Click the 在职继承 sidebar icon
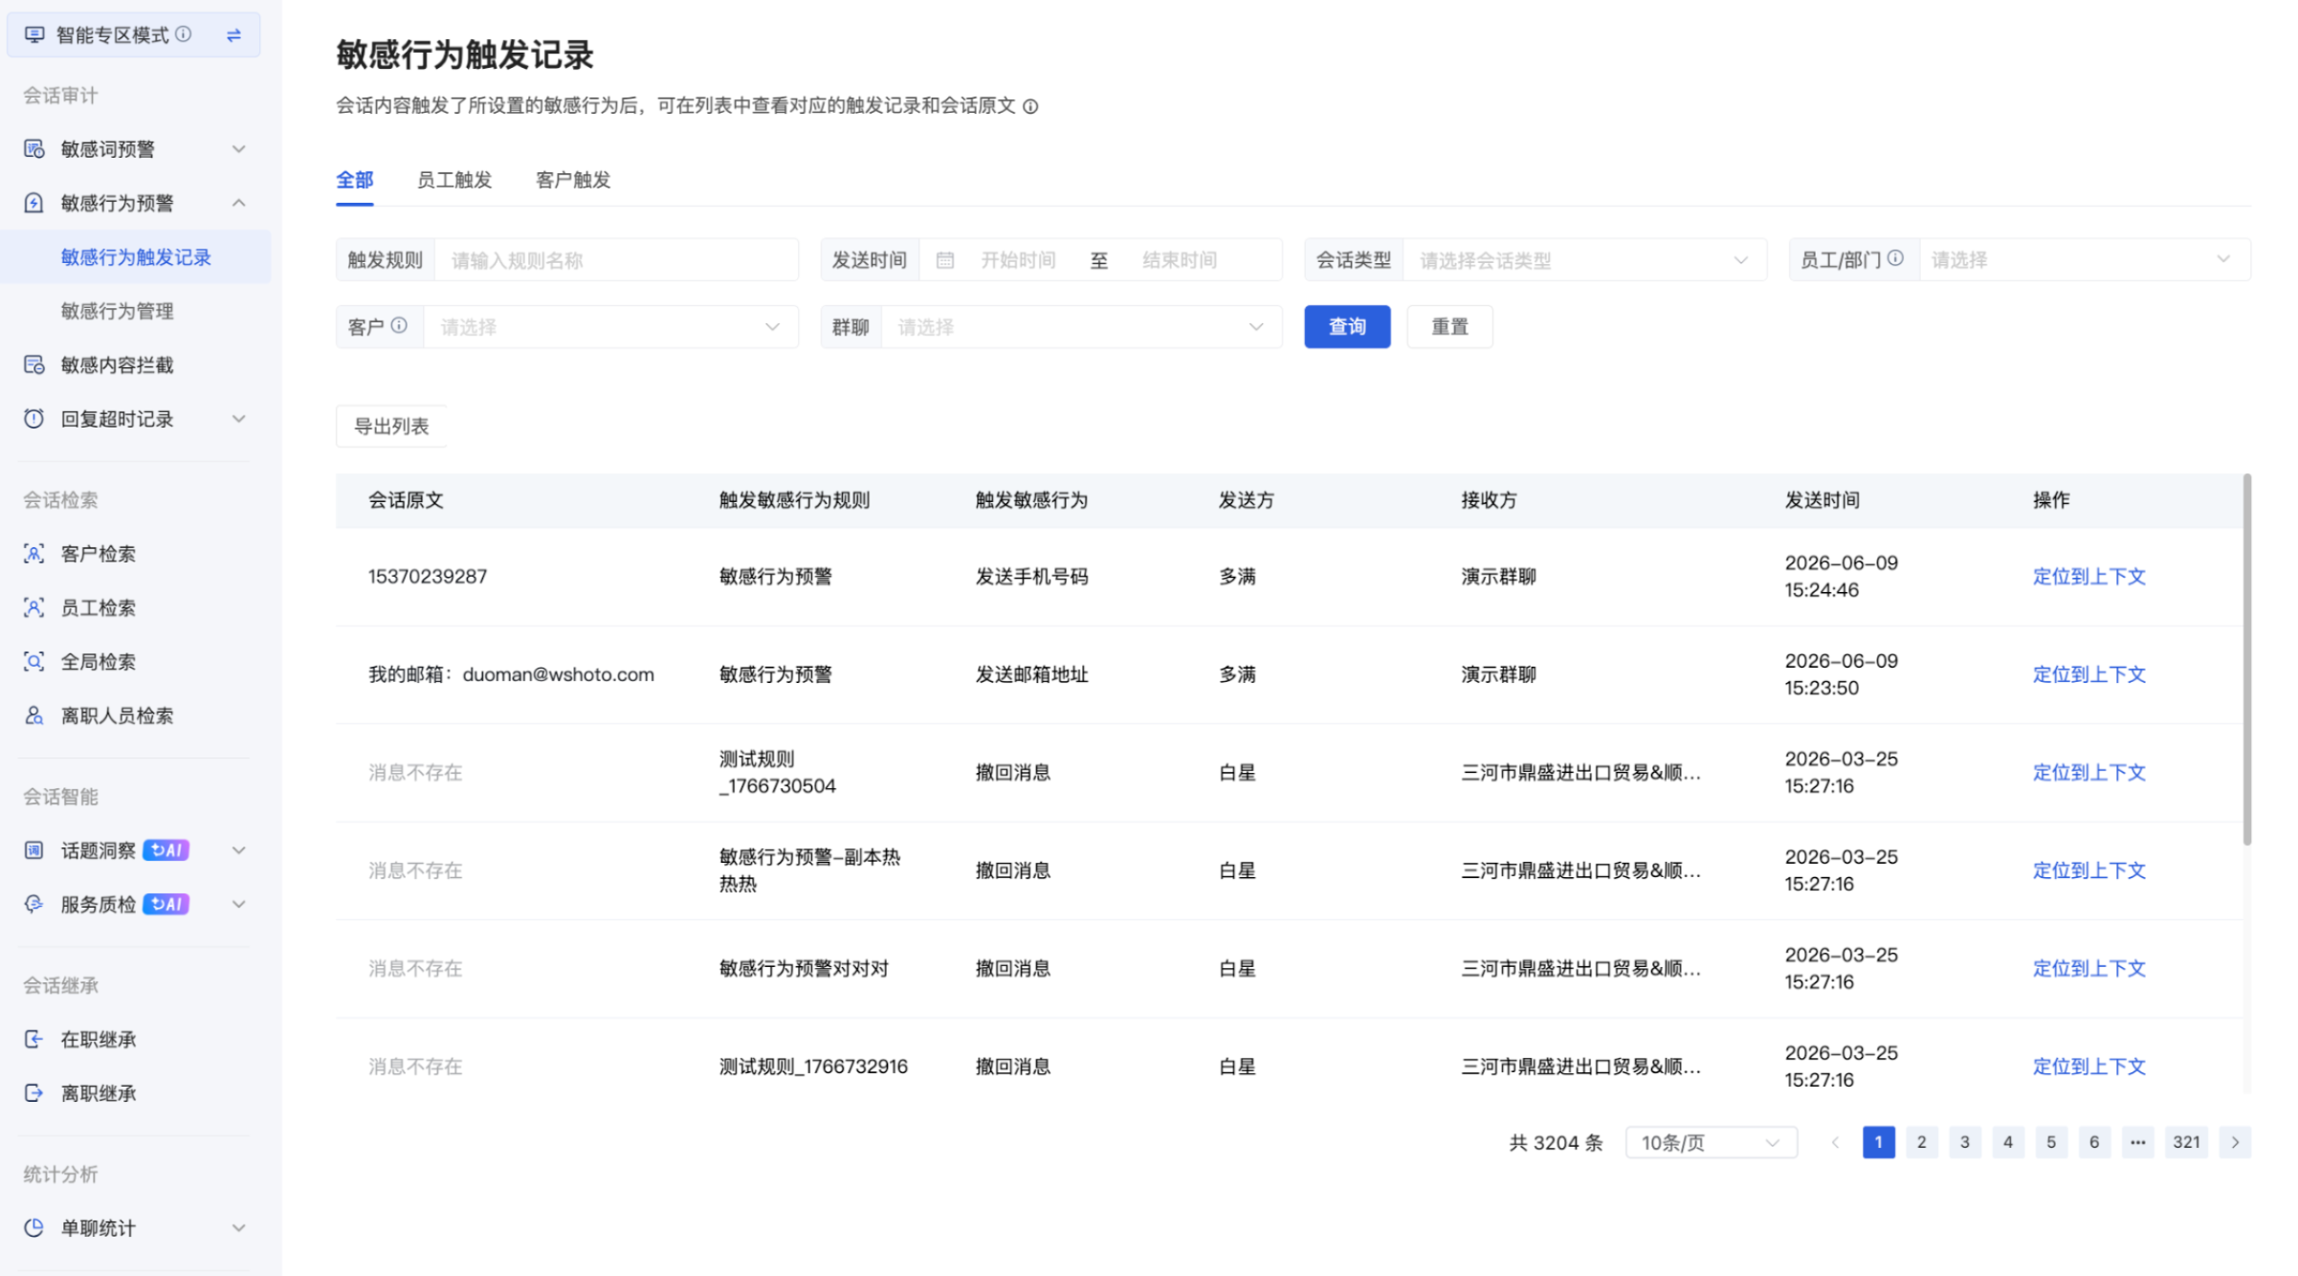 tap(34, 1039)
